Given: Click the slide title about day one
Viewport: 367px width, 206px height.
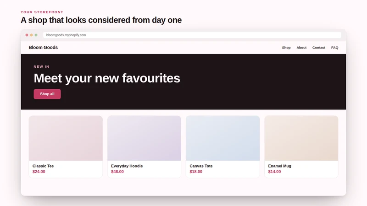Looking at the screenshot, I should click(x=101, y=20).
